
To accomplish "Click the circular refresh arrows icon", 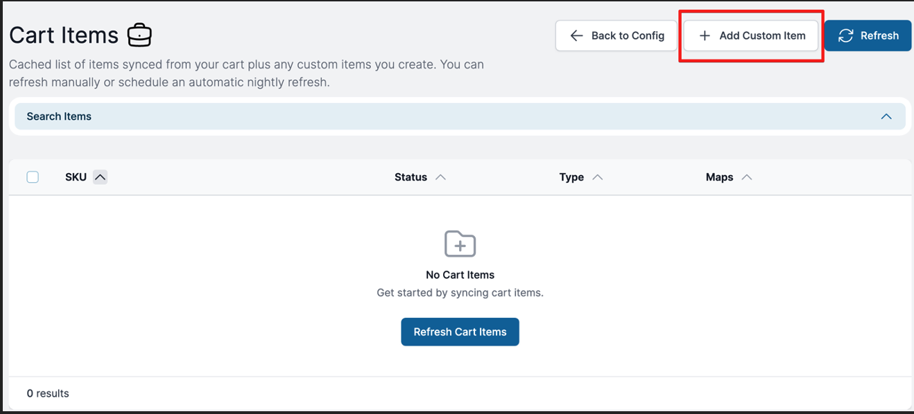I will pos(845,35).
